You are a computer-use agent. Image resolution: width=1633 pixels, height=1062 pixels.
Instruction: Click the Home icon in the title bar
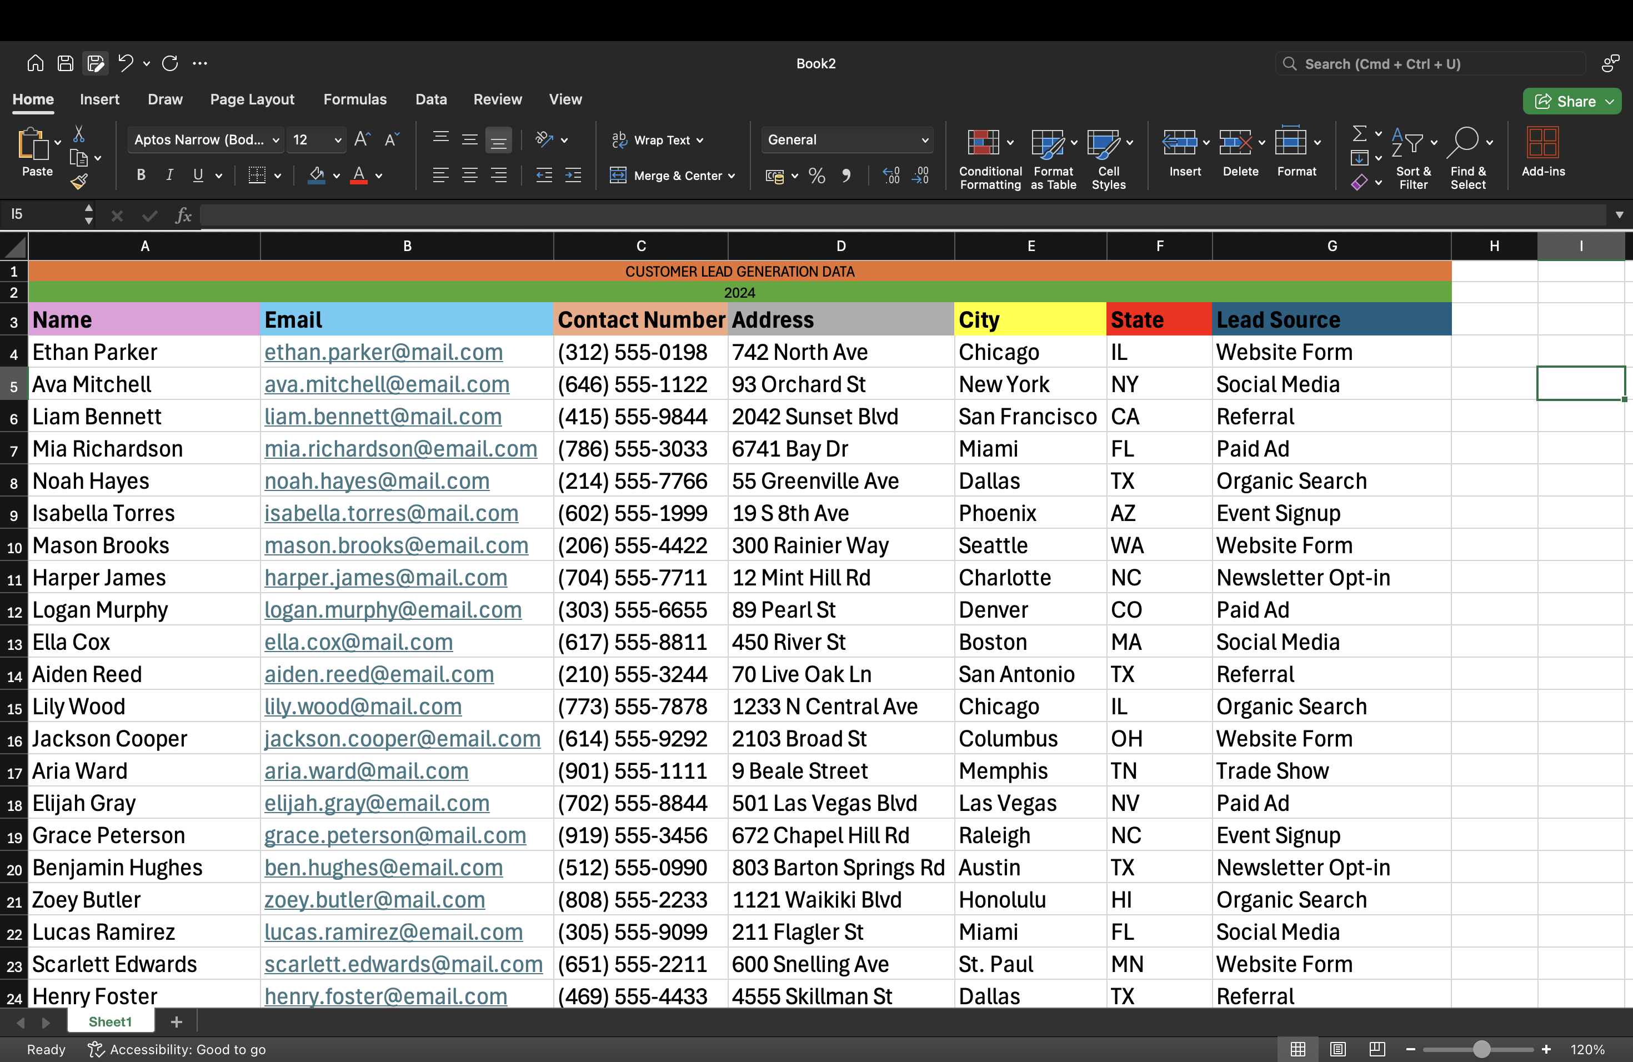(x=35, y=63)
